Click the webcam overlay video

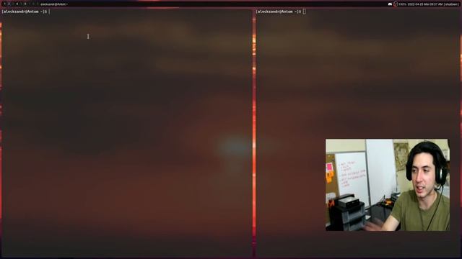tap(388, 185)
